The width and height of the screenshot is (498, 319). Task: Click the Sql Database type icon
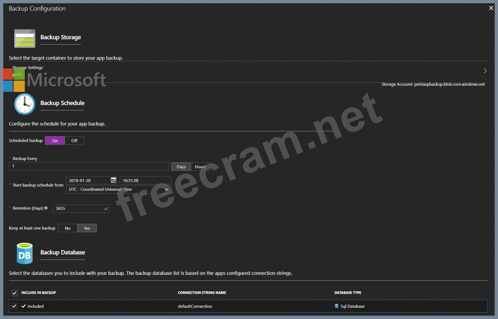336,306
